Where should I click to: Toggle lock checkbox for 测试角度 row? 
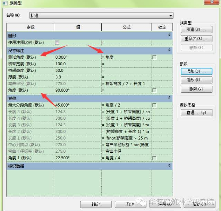click(x=154, y=57)
